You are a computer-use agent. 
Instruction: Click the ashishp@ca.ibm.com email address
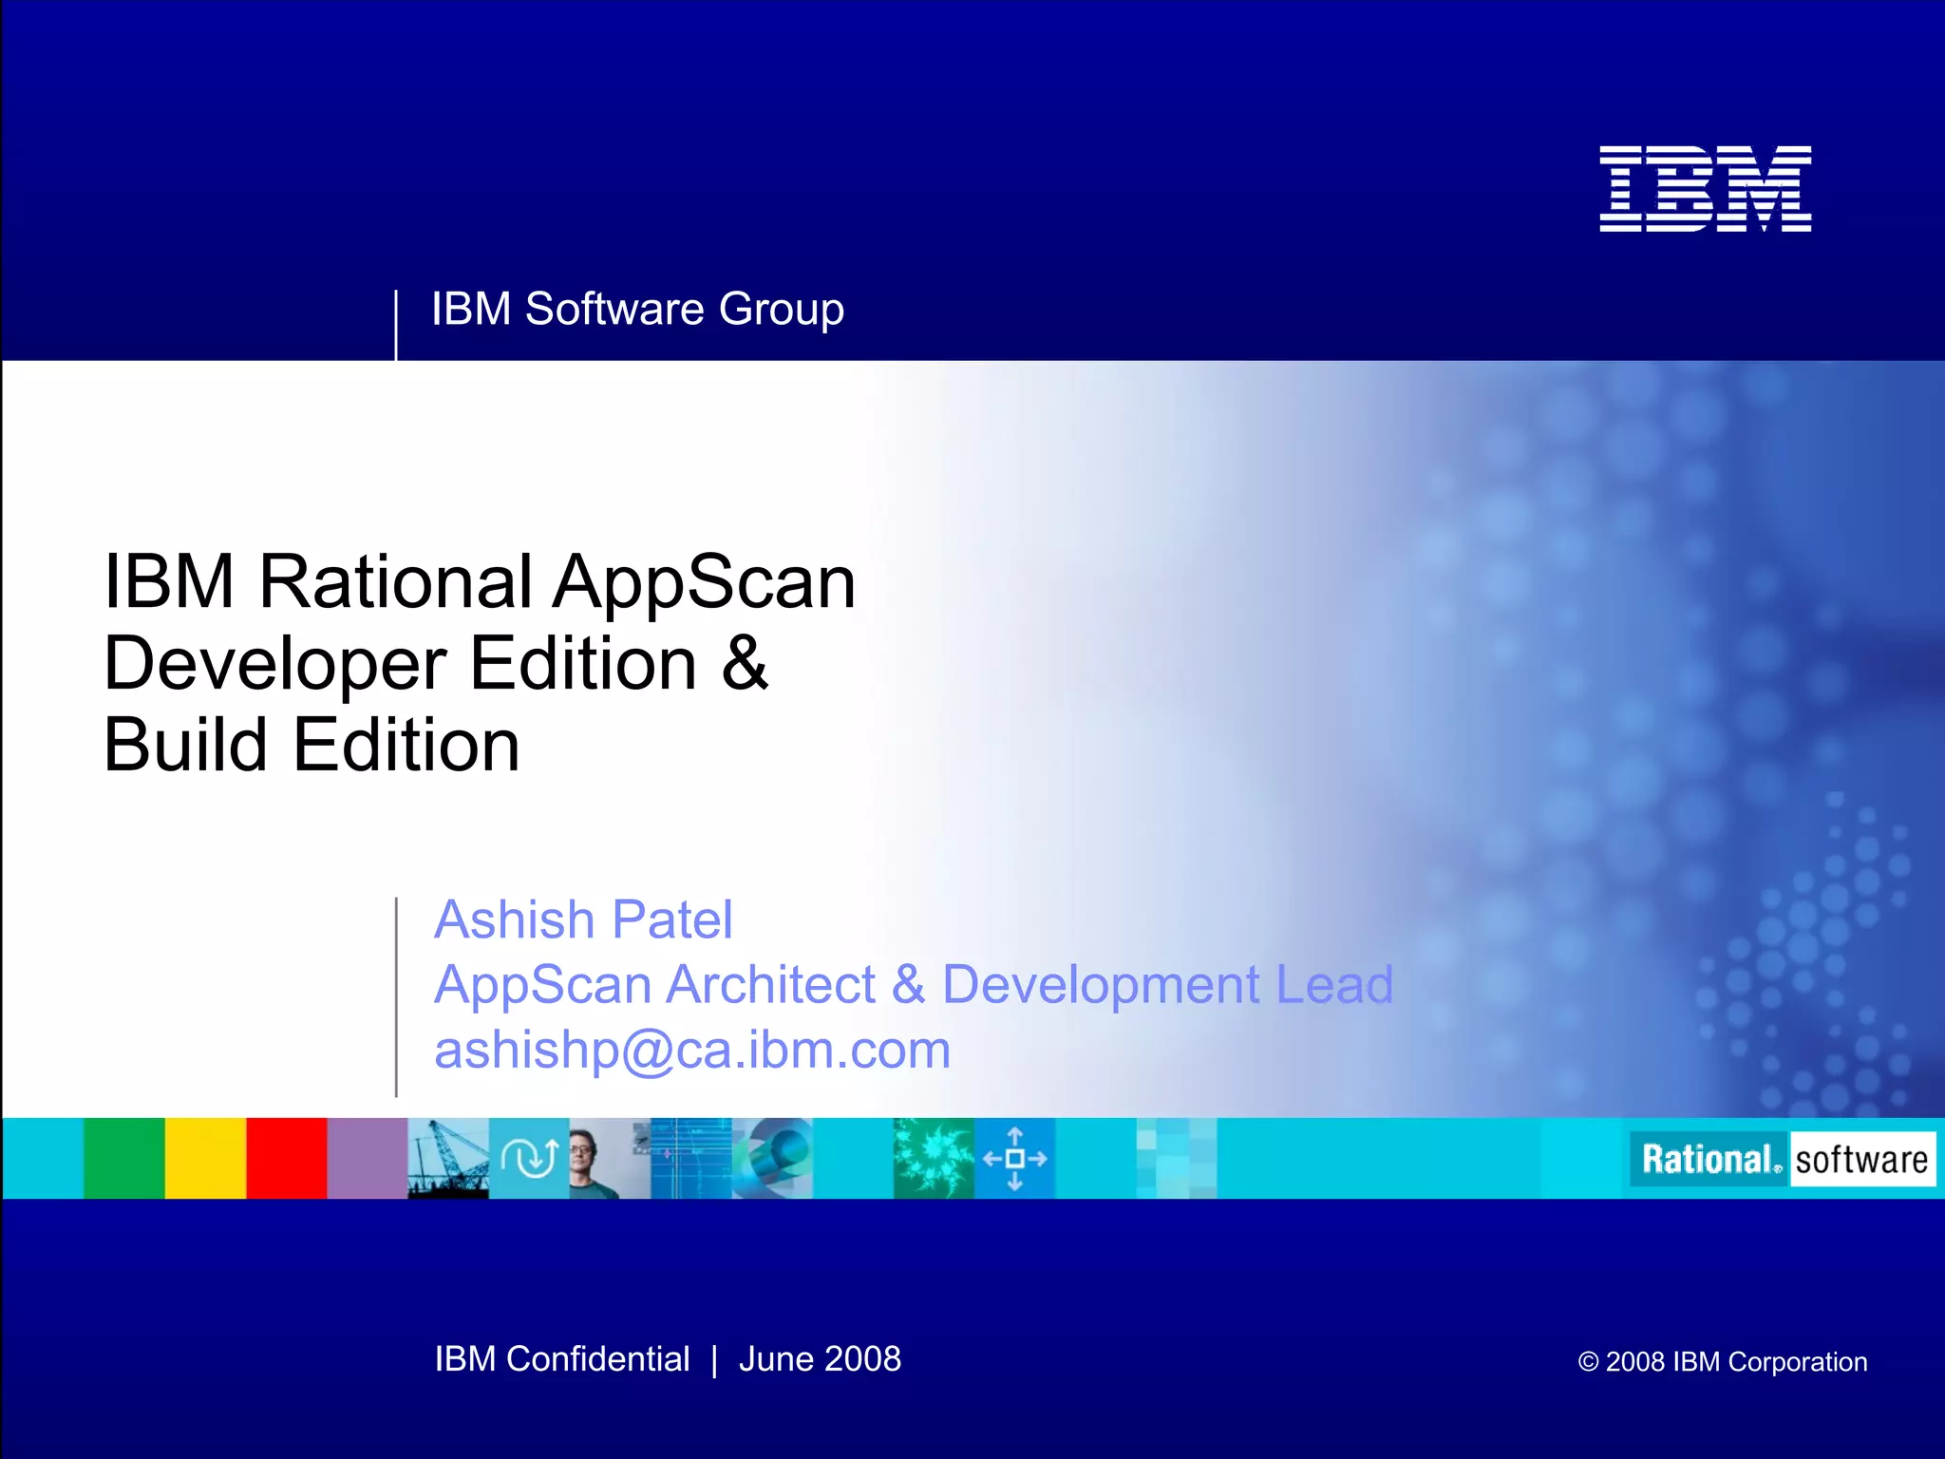pos(691,1050)
